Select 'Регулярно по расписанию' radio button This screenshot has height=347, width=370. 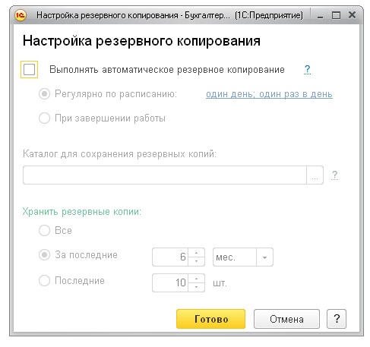(44, 94)
